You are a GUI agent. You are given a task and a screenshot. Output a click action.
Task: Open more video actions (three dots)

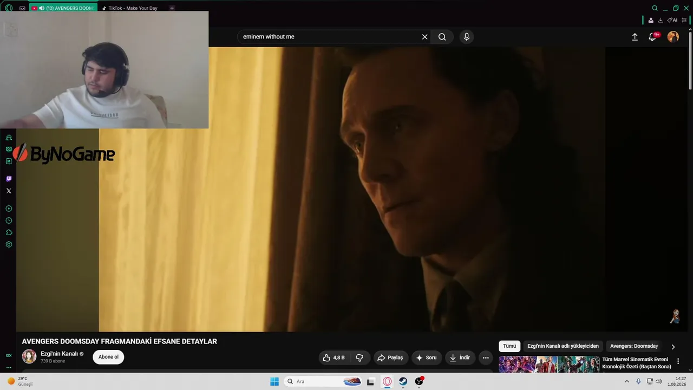[486, 357]
